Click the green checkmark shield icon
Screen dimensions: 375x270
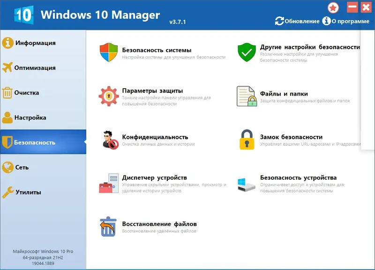(x=247, y=52)
